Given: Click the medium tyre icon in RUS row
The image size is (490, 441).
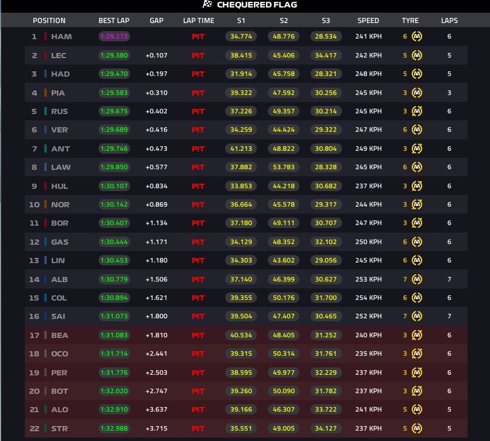Looking at the screenshot, I should click(x=416, y=111).
